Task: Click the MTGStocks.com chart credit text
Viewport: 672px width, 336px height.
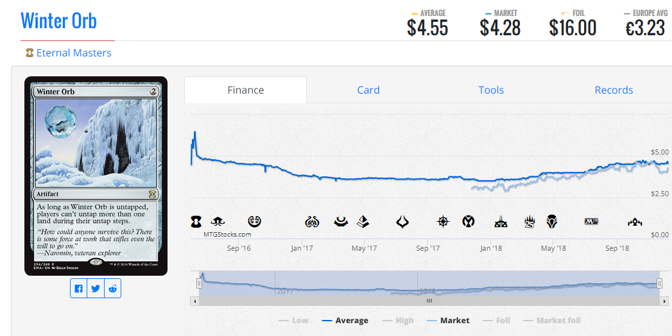Action: (227, 234)
